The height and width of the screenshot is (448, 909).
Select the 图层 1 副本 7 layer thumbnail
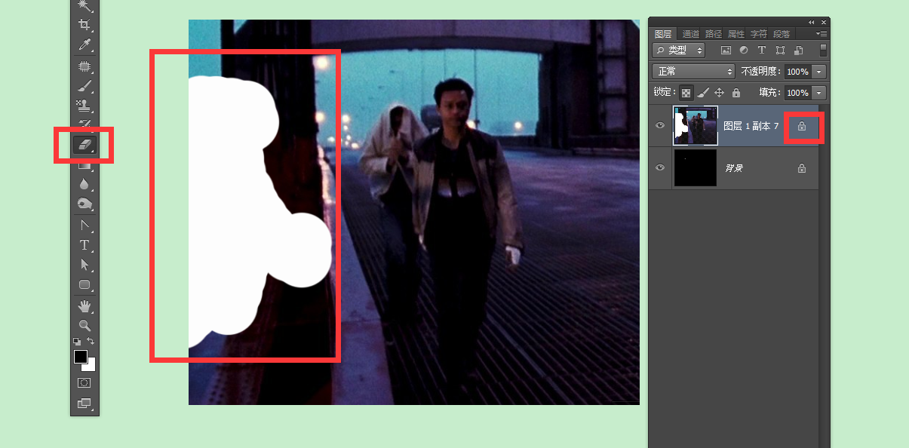click(696, 125)
